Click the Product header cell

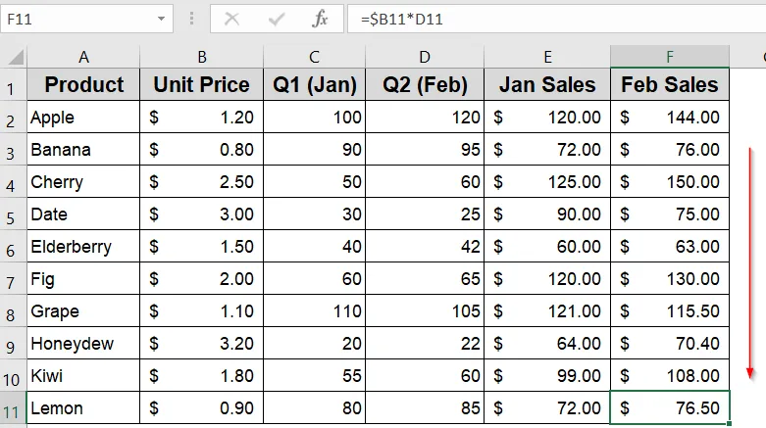(83, 85)
